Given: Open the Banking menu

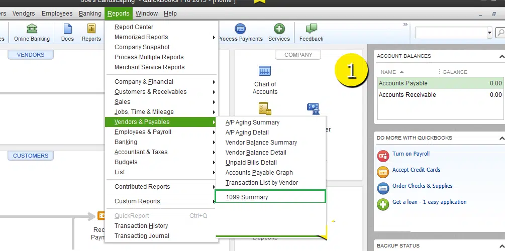Looking at the screenshot, I should [x=90, y=14].
